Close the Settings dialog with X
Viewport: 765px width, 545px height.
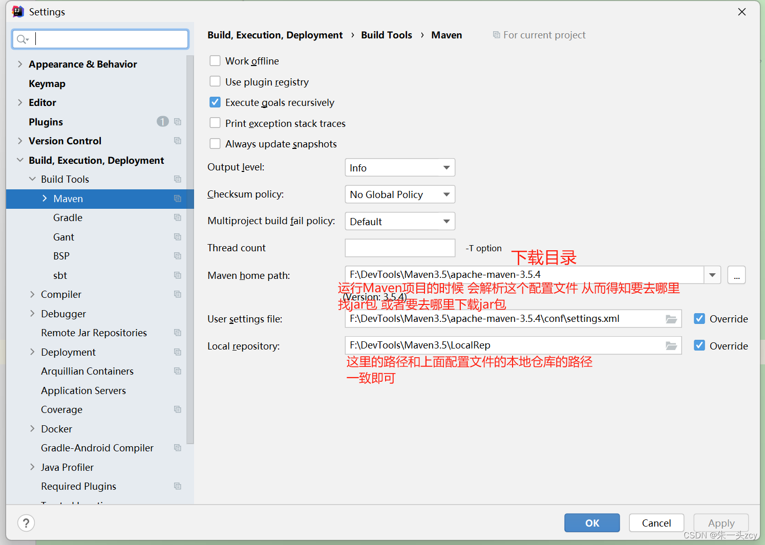[x=742, y=12]
